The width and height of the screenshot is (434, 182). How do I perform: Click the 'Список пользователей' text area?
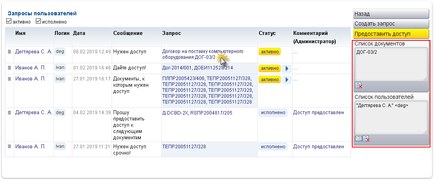tap(390, 117)
